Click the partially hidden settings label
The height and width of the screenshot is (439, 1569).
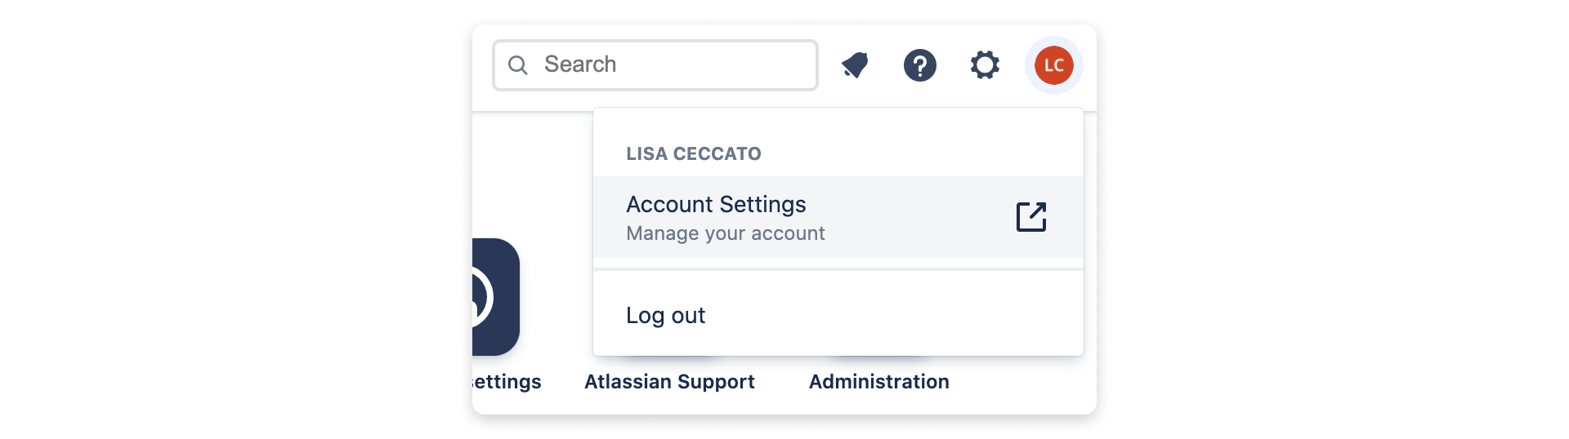tap(507, 382)
